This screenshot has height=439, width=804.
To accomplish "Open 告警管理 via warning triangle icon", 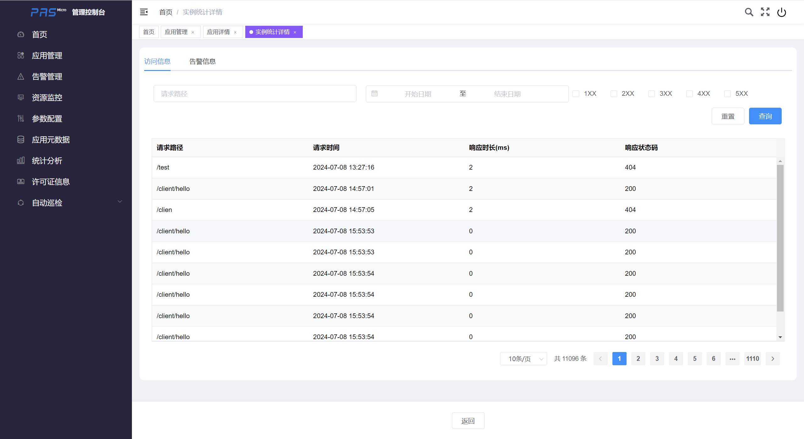I will [x=21, y=76].
